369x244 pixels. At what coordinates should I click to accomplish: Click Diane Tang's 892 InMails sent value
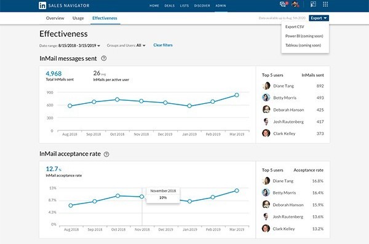(320, 86)
